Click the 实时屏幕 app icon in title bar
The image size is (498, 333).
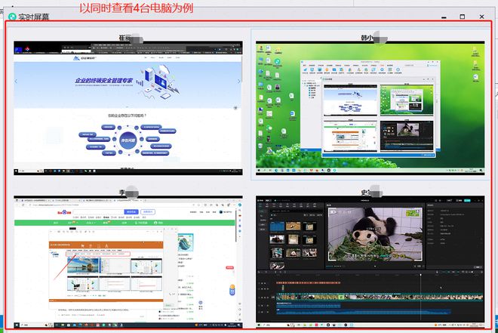[x=12, y=17]
